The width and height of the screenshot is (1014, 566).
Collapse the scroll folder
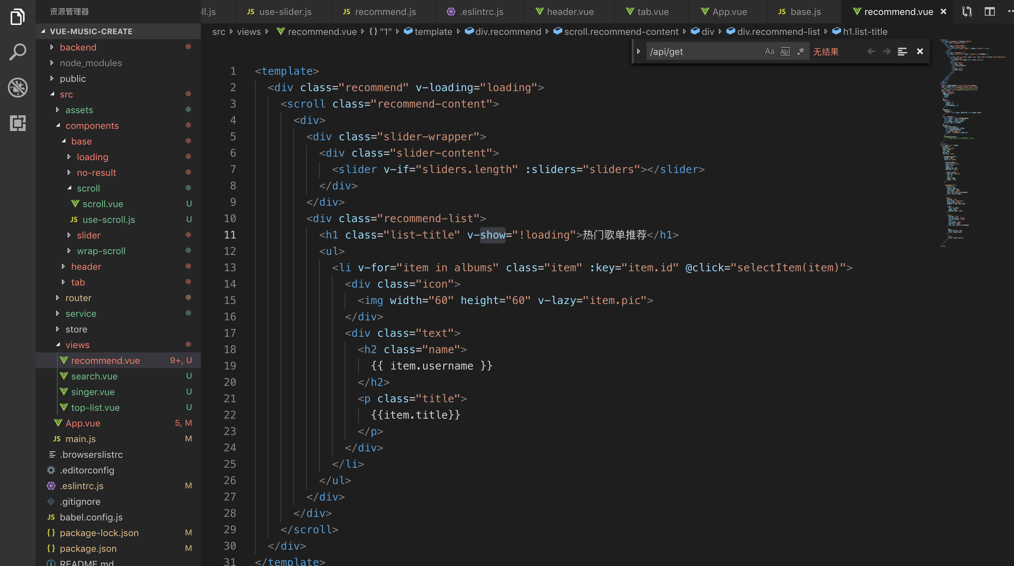(118, 188)
